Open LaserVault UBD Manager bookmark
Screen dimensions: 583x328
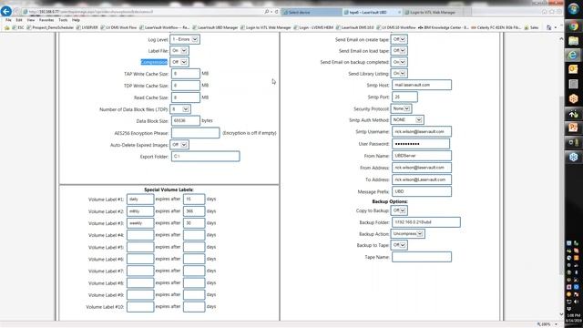(215, 27)
